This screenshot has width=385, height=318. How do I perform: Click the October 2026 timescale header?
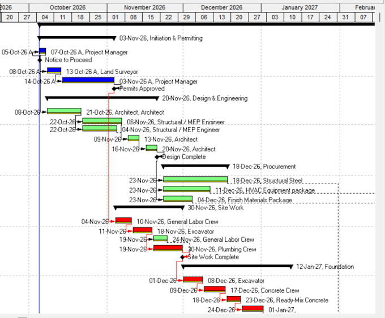[68, 7]
